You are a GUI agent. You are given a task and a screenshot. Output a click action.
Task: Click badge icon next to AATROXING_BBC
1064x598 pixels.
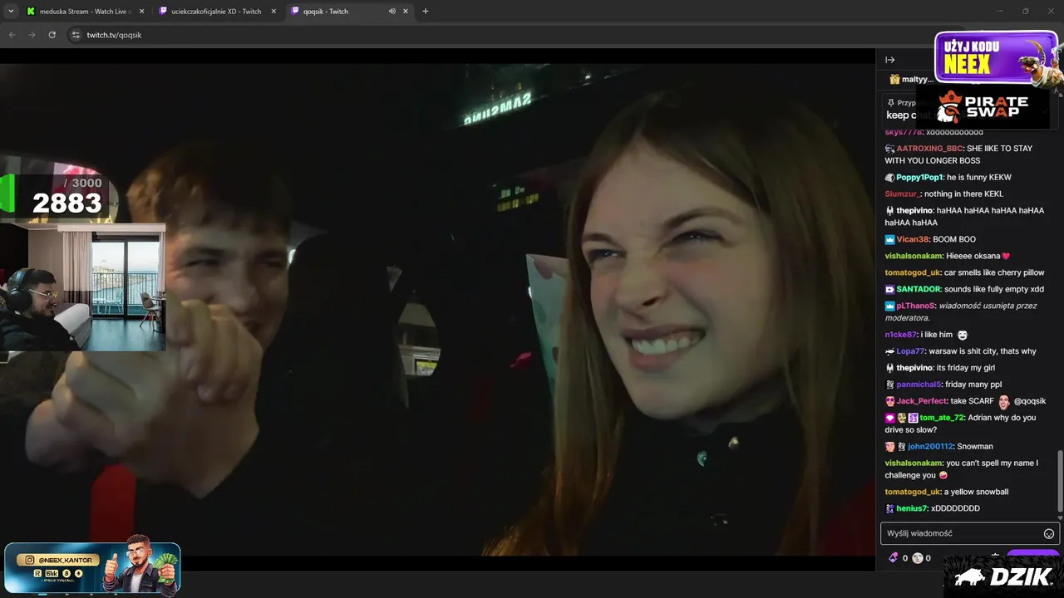(890, 149)
